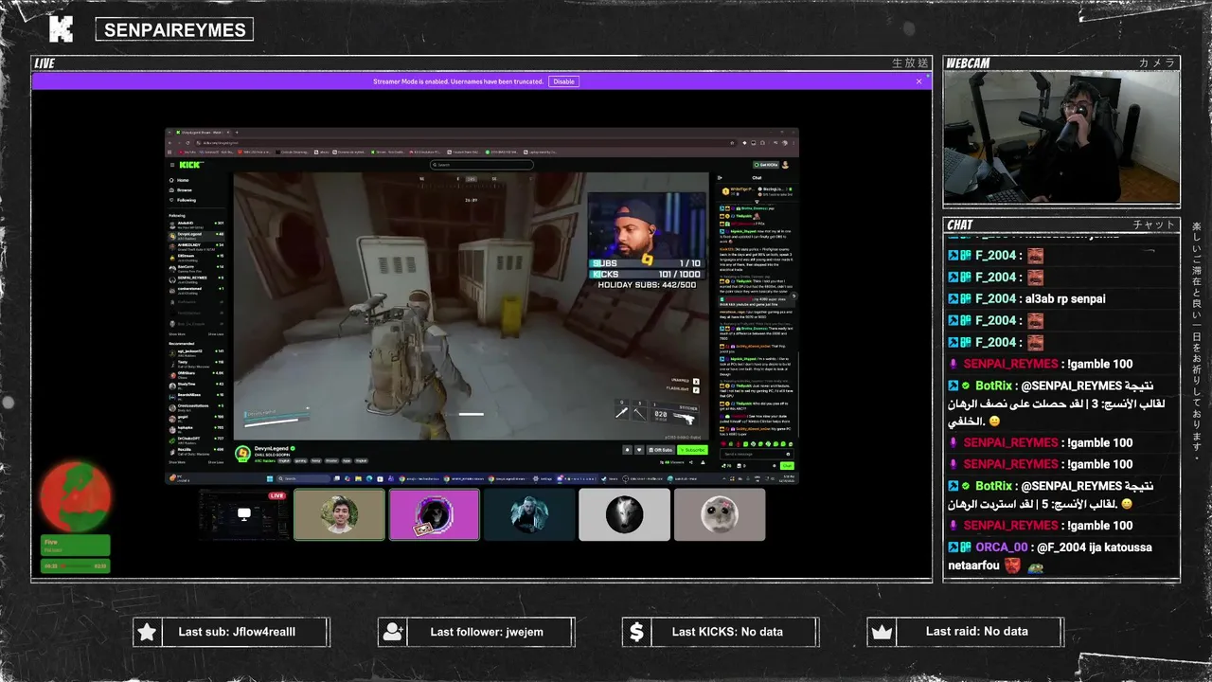Click the green KICK logo in browser
The height and width of the screenshot is (682, 1212).
coord(190,165)
